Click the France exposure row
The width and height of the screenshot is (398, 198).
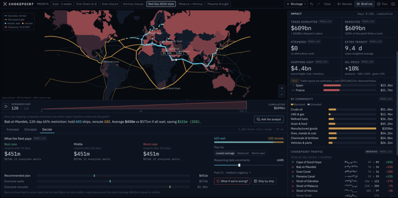[342, 90]
